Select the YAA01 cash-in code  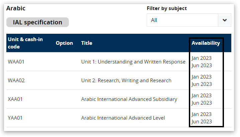coord(16,118)
